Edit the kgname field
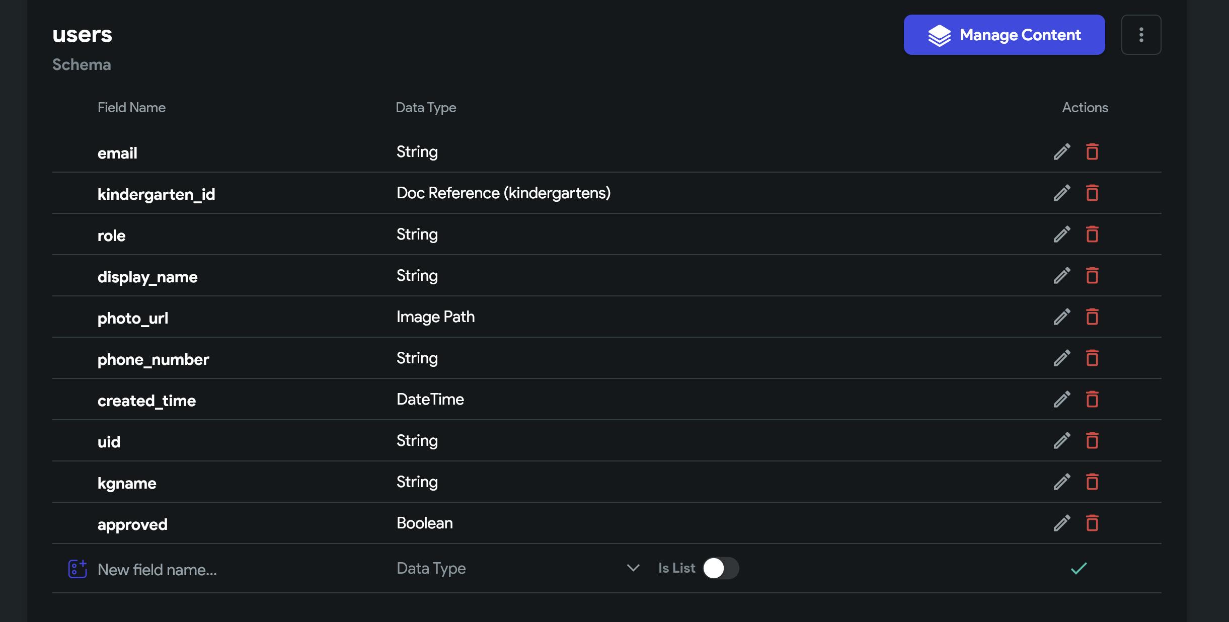Image resolution: width=1229 pixels, height=622 pixels. click(x=1061, y=482)
